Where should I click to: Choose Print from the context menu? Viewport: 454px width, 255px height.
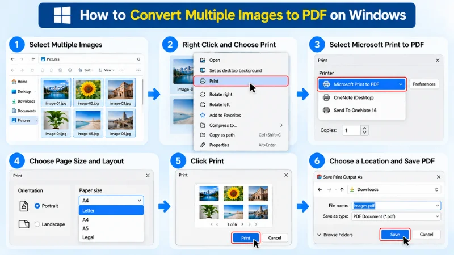pos(241,81)
